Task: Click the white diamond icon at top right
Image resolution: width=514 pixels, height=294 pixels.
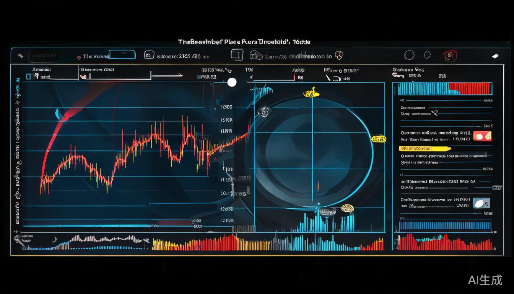Action: pyautogui.click(x=495, y=56)
